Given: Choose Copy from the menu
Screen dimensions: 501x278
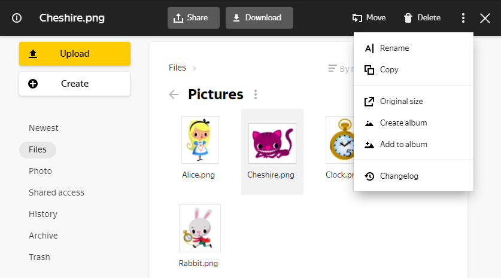Looking at the screenshot, I should coord(414,69).
